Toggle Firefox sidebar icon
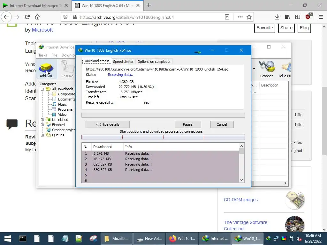 pos(298,17)
